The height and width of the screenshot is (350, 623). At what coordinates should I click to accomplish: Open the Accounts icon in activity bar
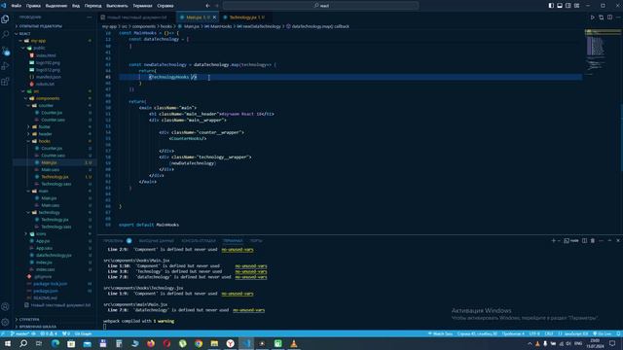coord(5,306)
